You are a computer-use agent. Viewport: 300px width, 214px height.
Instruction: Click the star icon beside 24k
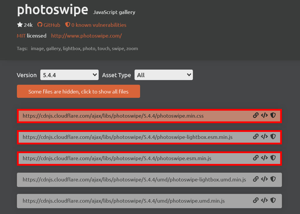click(x=20, y=25)
